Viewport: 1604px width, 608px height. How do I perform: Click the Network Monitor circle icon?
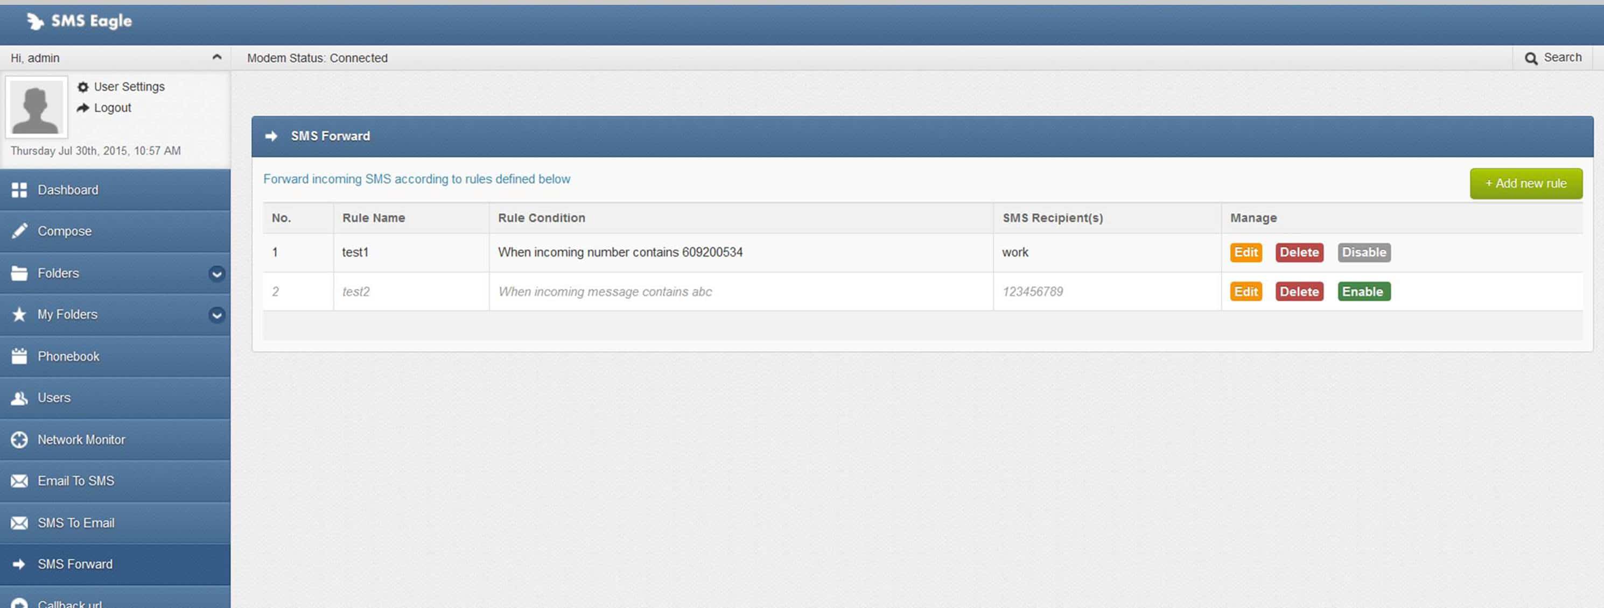(19, 440)
